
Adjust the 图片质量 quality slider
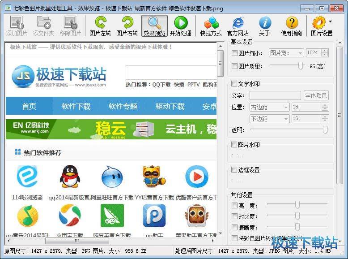[301, 66]
